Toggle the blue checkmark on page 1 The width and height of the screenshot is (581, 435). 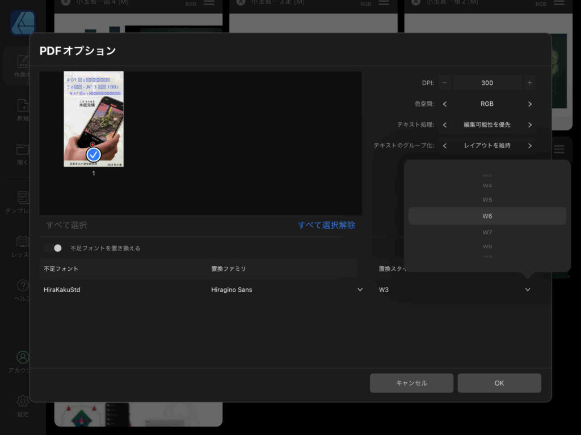[94, 155]
